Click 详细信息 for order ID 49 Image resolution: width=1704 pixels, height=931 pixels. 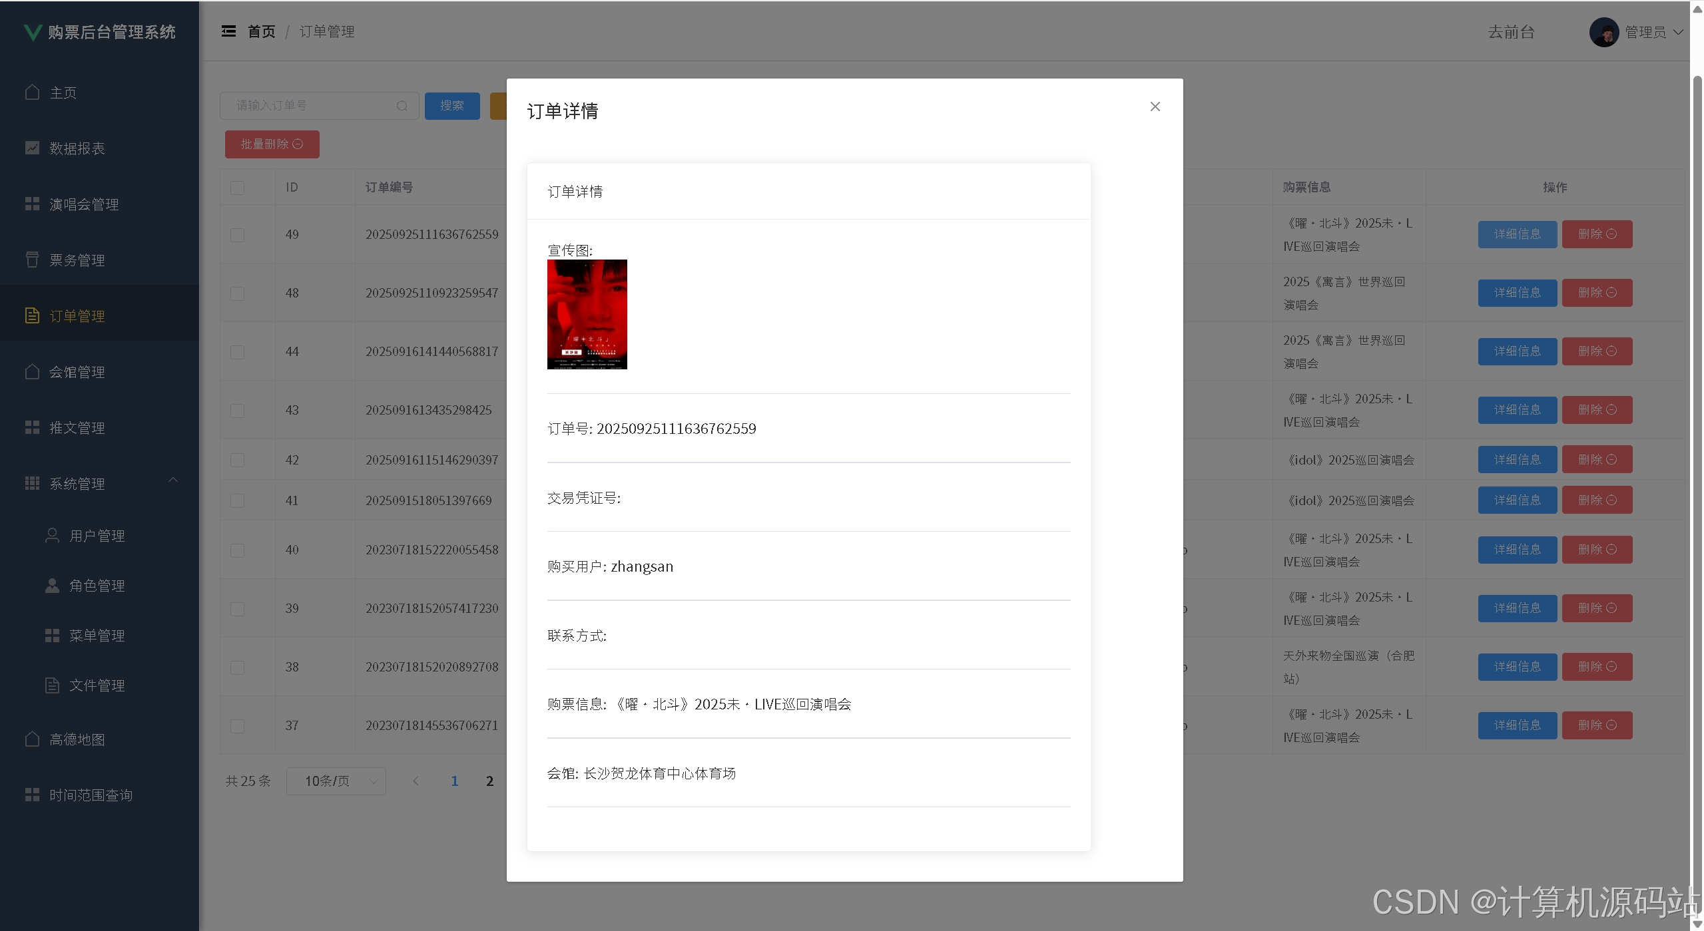pos(1518,234)
